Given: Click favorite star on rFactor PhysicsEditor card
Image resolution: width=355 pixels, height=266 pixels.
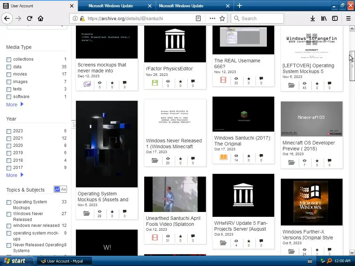Looking at the screenshot, I should coord(180,81).
